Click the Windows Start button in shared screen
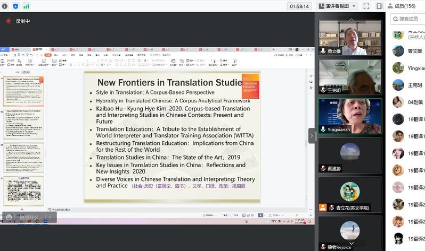This screenshot has height=251, width=425. tap(2, 221)
